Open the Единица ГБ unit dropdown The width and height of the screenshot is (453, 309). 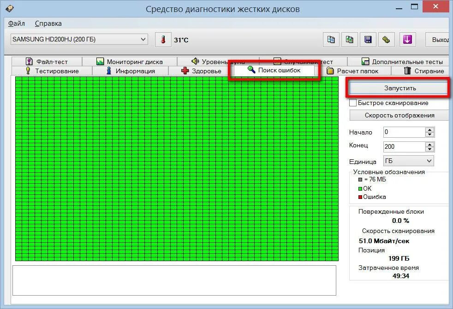(409, 161)
